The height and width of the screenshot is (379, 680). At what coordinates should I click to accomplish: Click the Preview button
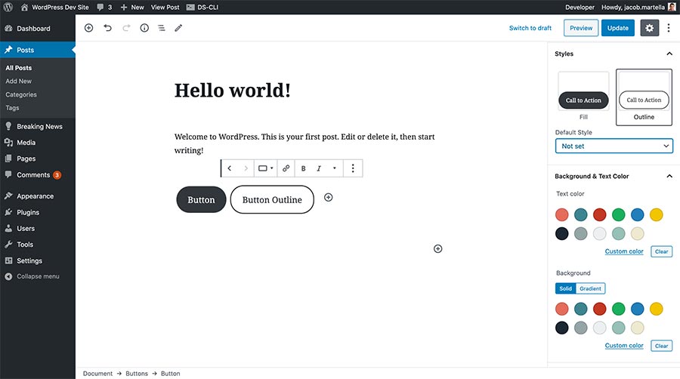(581, 28)
